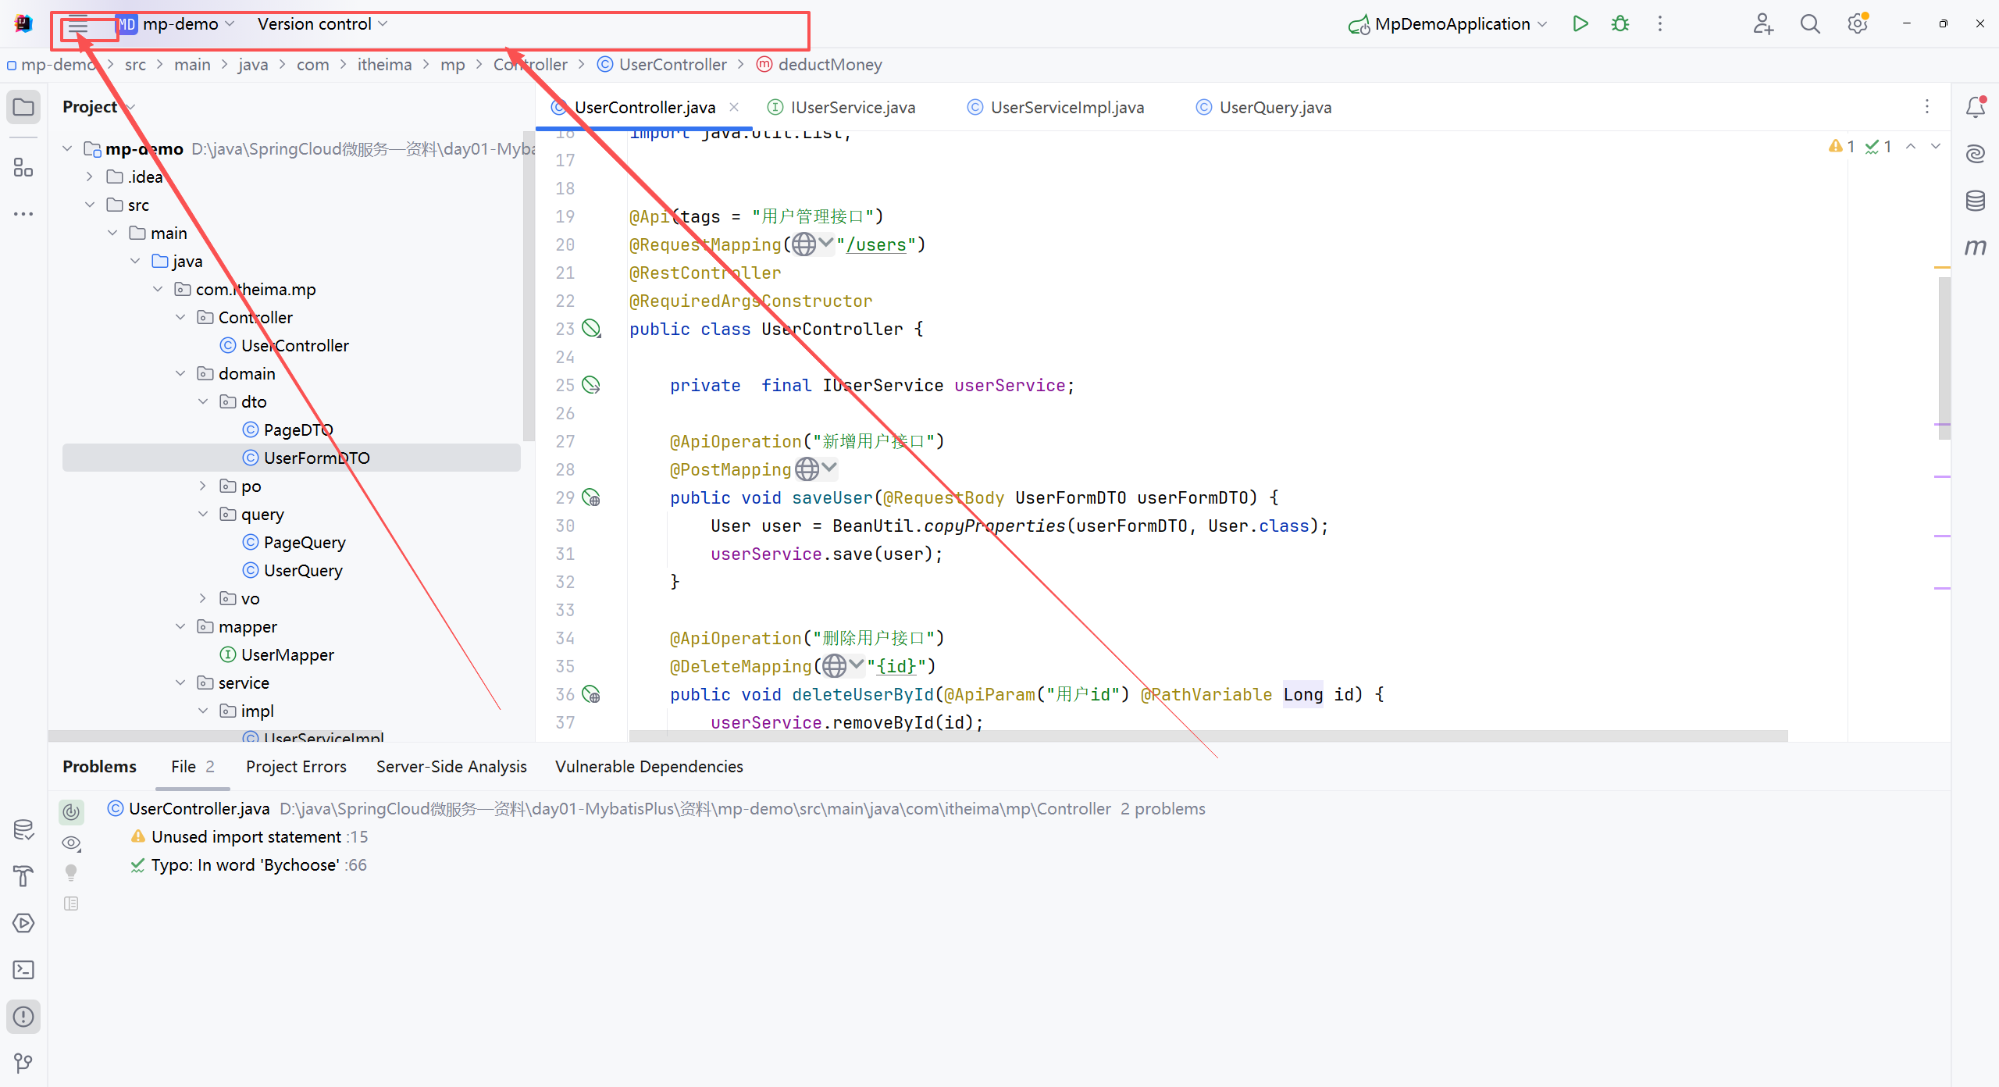Open the Structure tool window icon
Image resolution: width=1999 pixels, height=1087 pixels.
point(23,167)
